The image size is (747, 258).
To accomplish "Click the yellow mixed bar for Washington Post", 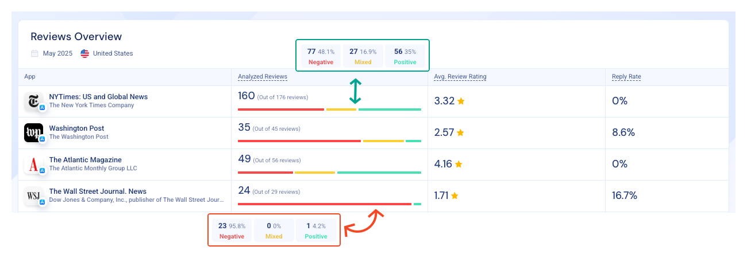I will [383, 140].
